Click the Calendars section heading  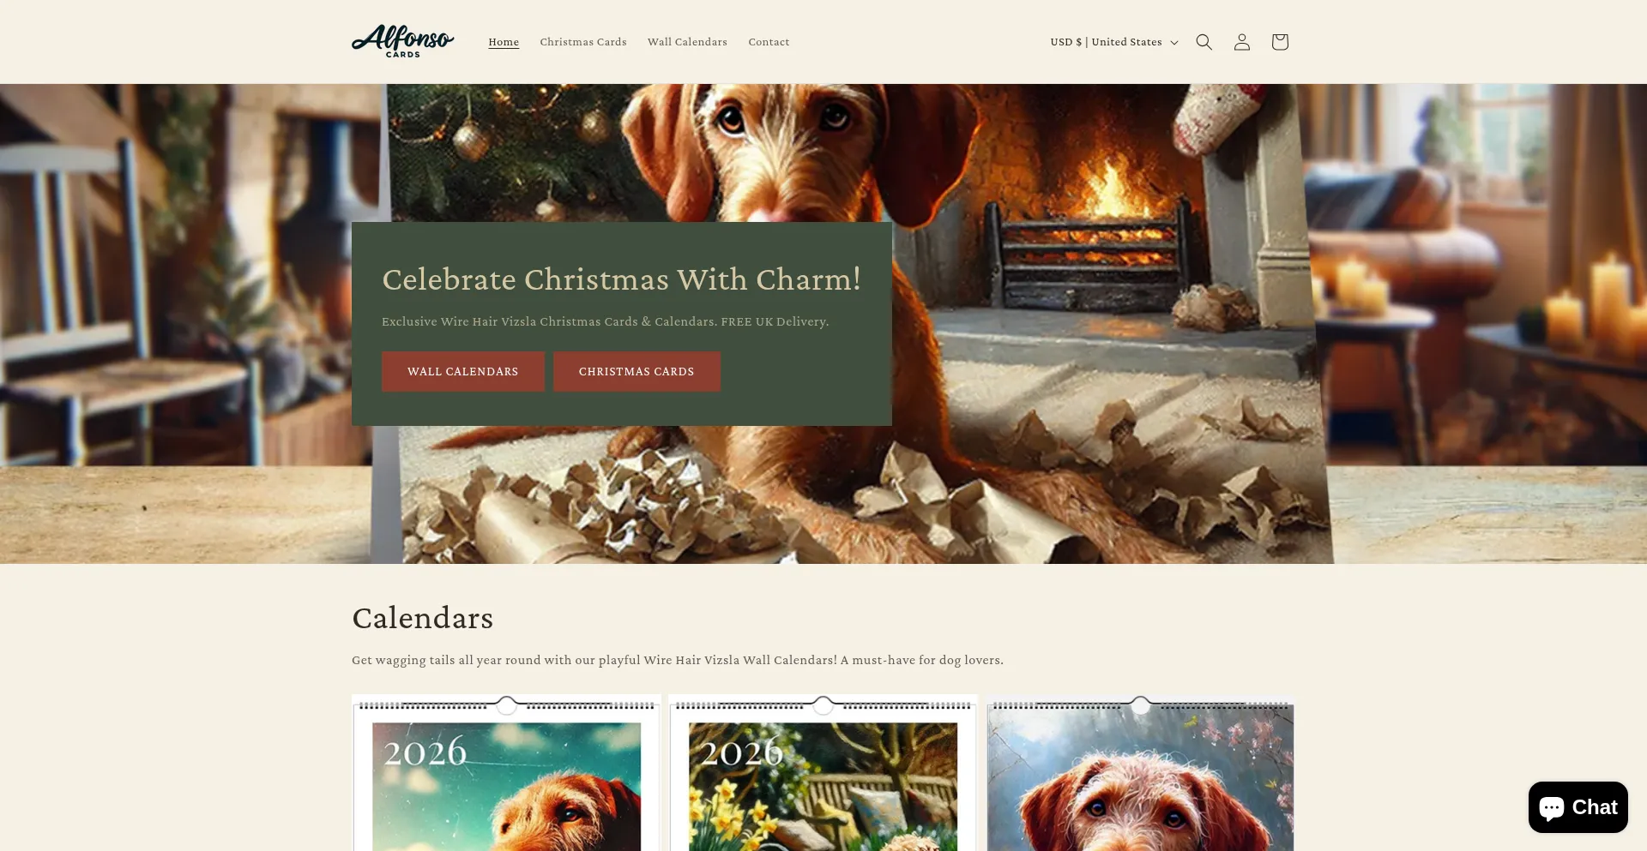423,618
